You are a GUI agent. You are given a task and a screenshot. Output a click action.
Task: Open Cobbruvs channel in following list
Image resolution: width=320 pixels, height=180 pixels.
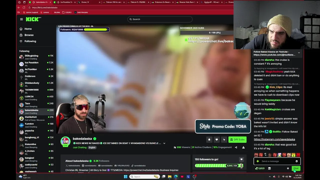pyautogui.click(x=36, y=77)
